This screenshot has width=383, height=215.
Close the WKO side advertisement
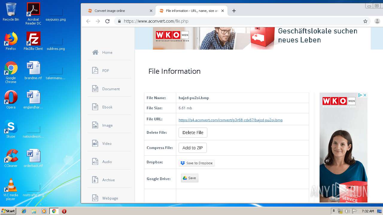[365, 95]
